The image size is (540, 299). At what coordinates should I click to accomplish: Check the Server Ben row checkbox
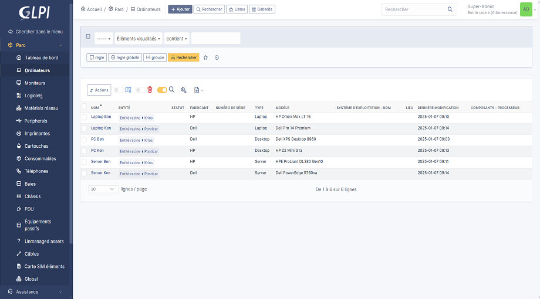[84, 162]
